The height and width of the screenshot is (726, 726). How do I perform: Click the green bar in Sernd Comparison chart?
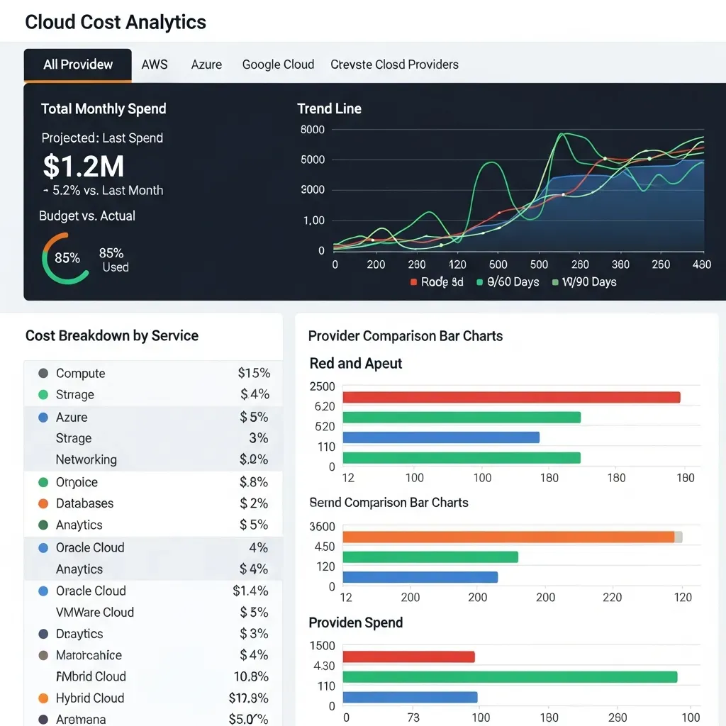(430, 557)
